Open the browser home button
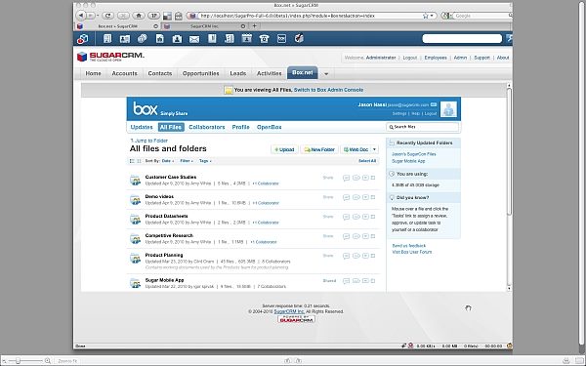 [139, 16]
